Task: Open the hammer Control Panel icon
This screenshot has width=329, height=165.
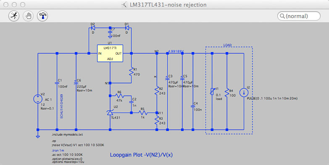Action: pos(42,16)
